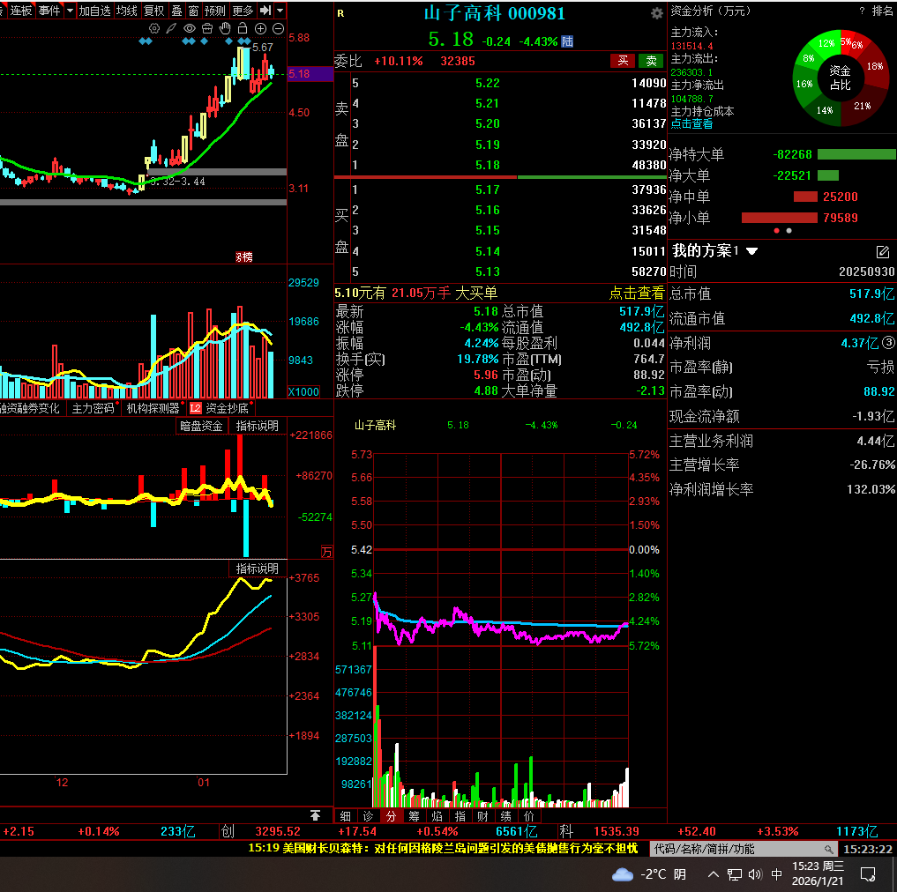Show hidden tray icons chevron
897x892 pixels.
click(713, 874)
